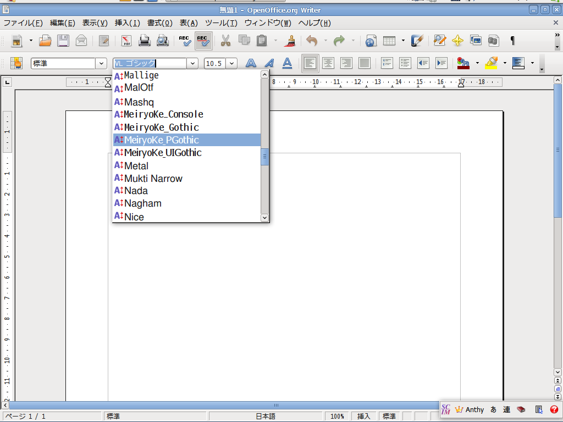The width and height of the screenshot is (563, 422).
Task: Decrease paragraph indent
Action: click(x=423, y=63)
